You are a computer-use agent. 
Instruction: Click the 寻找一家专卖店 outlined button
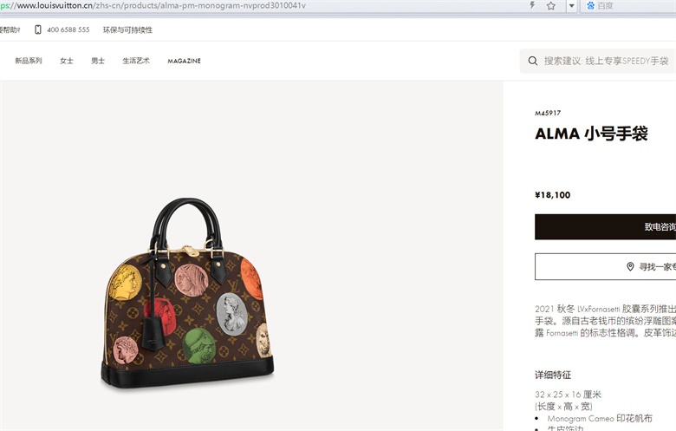pos(605,266)
